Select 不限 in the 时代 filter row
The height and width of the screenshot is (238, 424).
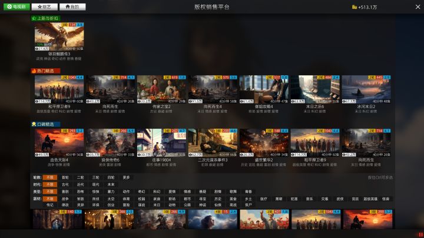click(x=49, y=185)
